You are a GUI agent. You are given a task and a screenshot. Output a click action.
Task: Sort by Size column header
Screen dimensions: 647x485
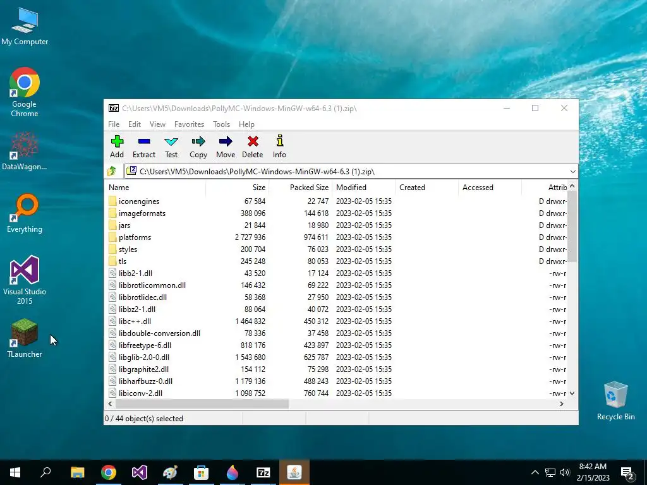coord(238,187)
